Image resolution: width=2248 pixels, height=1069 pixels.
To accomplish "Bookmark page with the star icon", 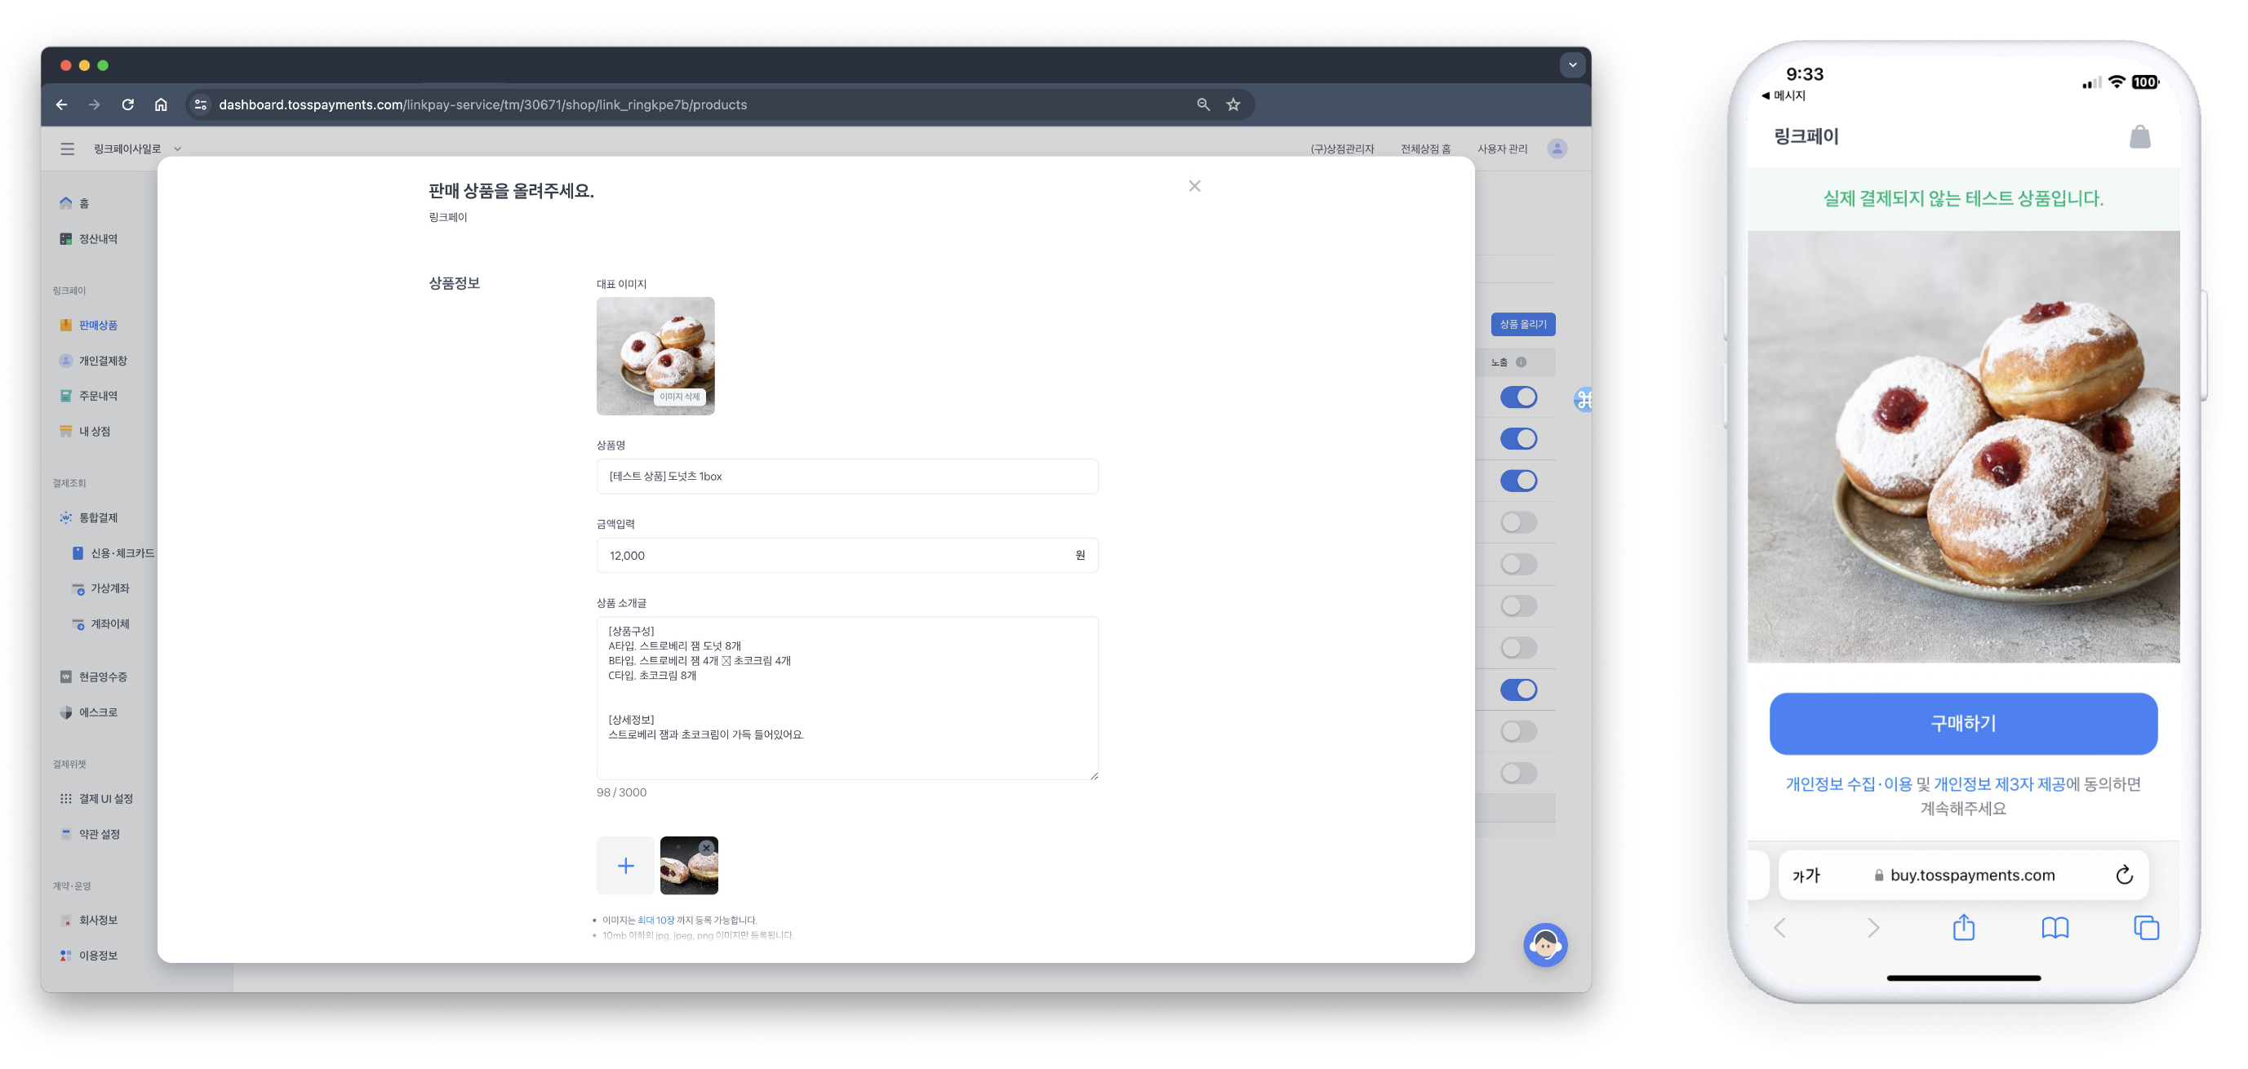I will pyautogui.click(x=1233, y=104).
